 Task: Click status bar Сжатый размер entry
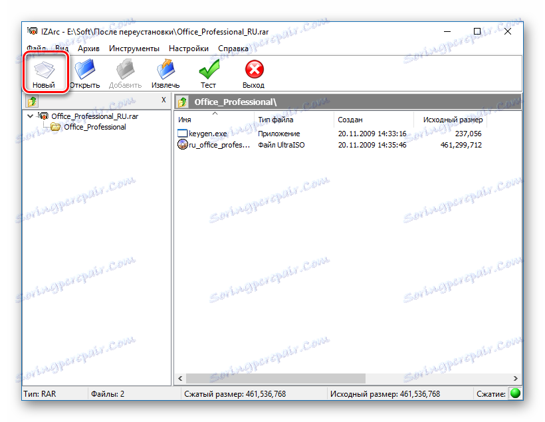(x=235, y=394)
